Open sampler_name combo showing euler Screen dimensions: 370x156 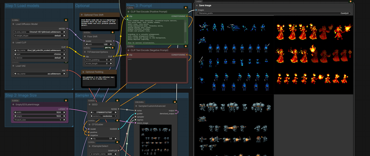click(103, 154)
